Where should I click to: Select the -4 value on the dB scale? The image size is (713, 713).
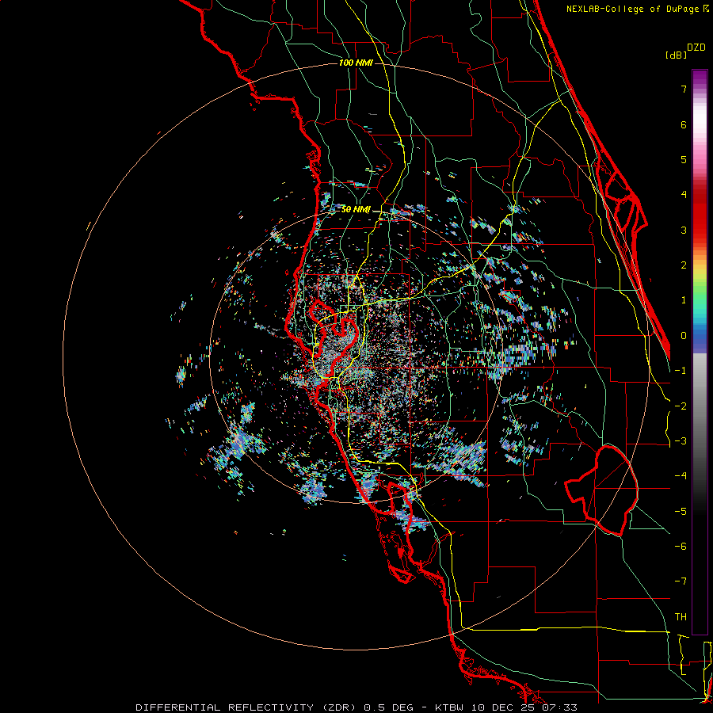[681, 476]
